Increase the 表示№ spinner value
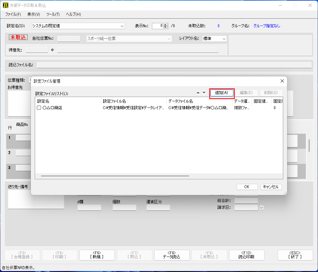 [x=165, y=25]
